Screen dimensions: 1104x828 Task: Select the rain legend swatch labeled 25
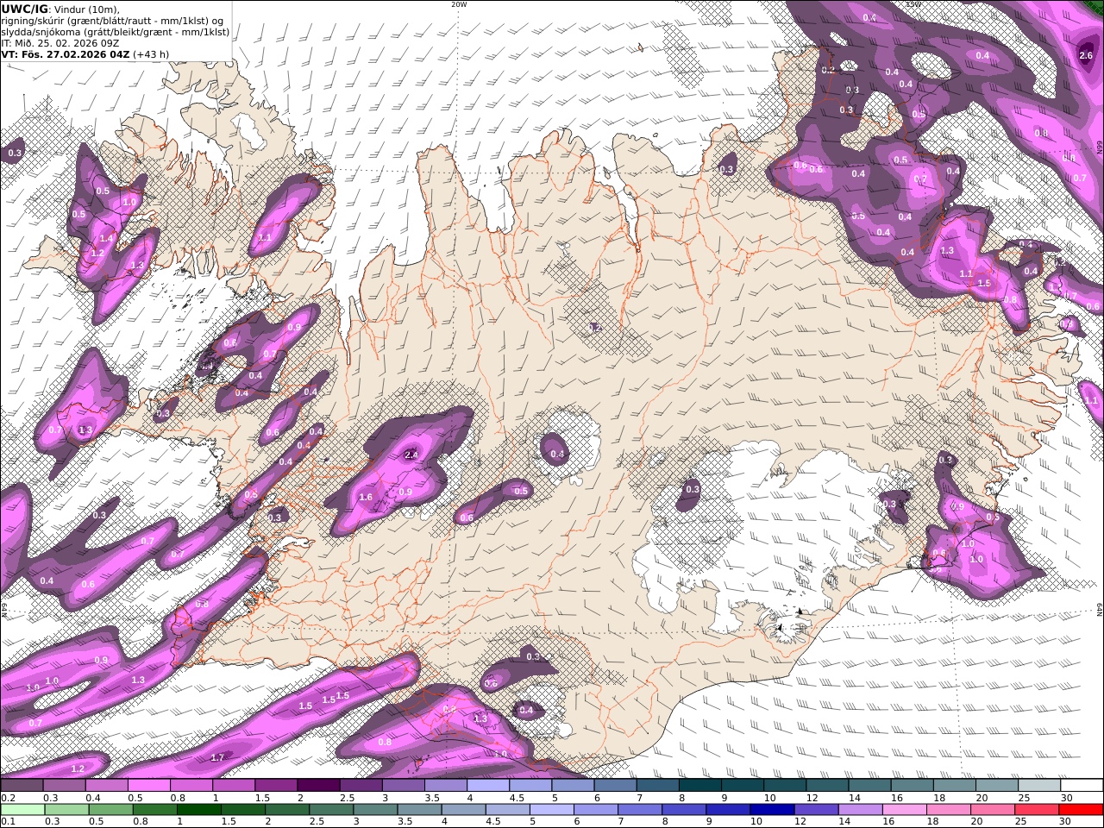click(x=1036, y=810)
